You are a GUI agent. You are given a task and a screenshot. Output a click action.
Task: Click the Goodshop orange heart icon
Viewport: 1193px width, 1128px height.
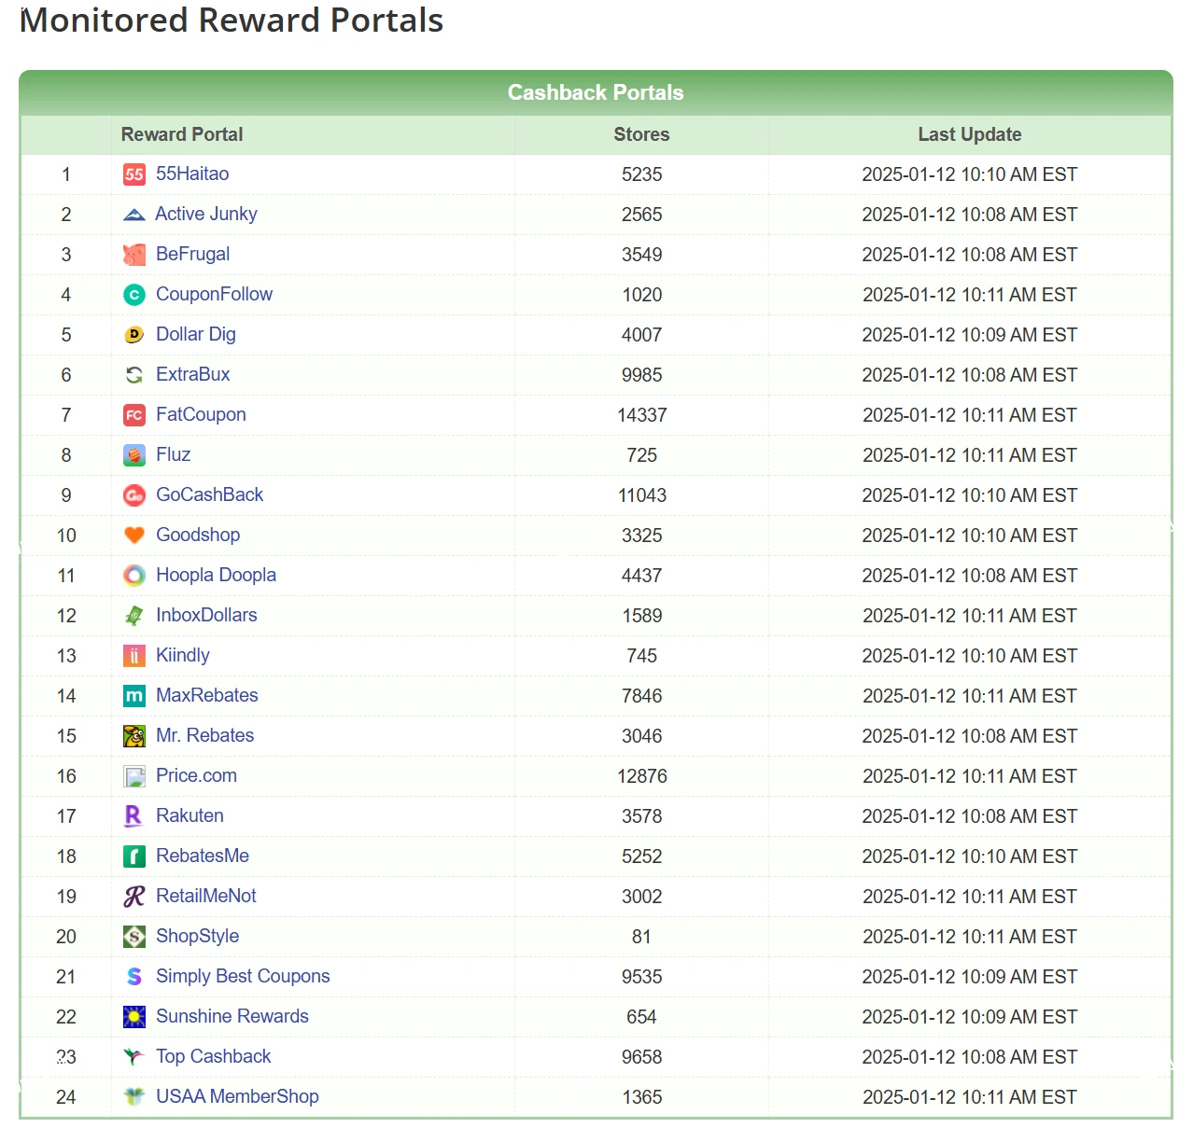134,536
